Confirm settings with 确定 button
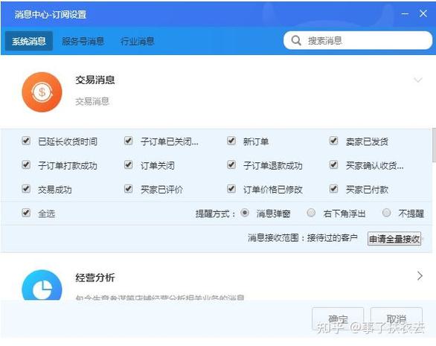436x346 pixels. (338, 318)
